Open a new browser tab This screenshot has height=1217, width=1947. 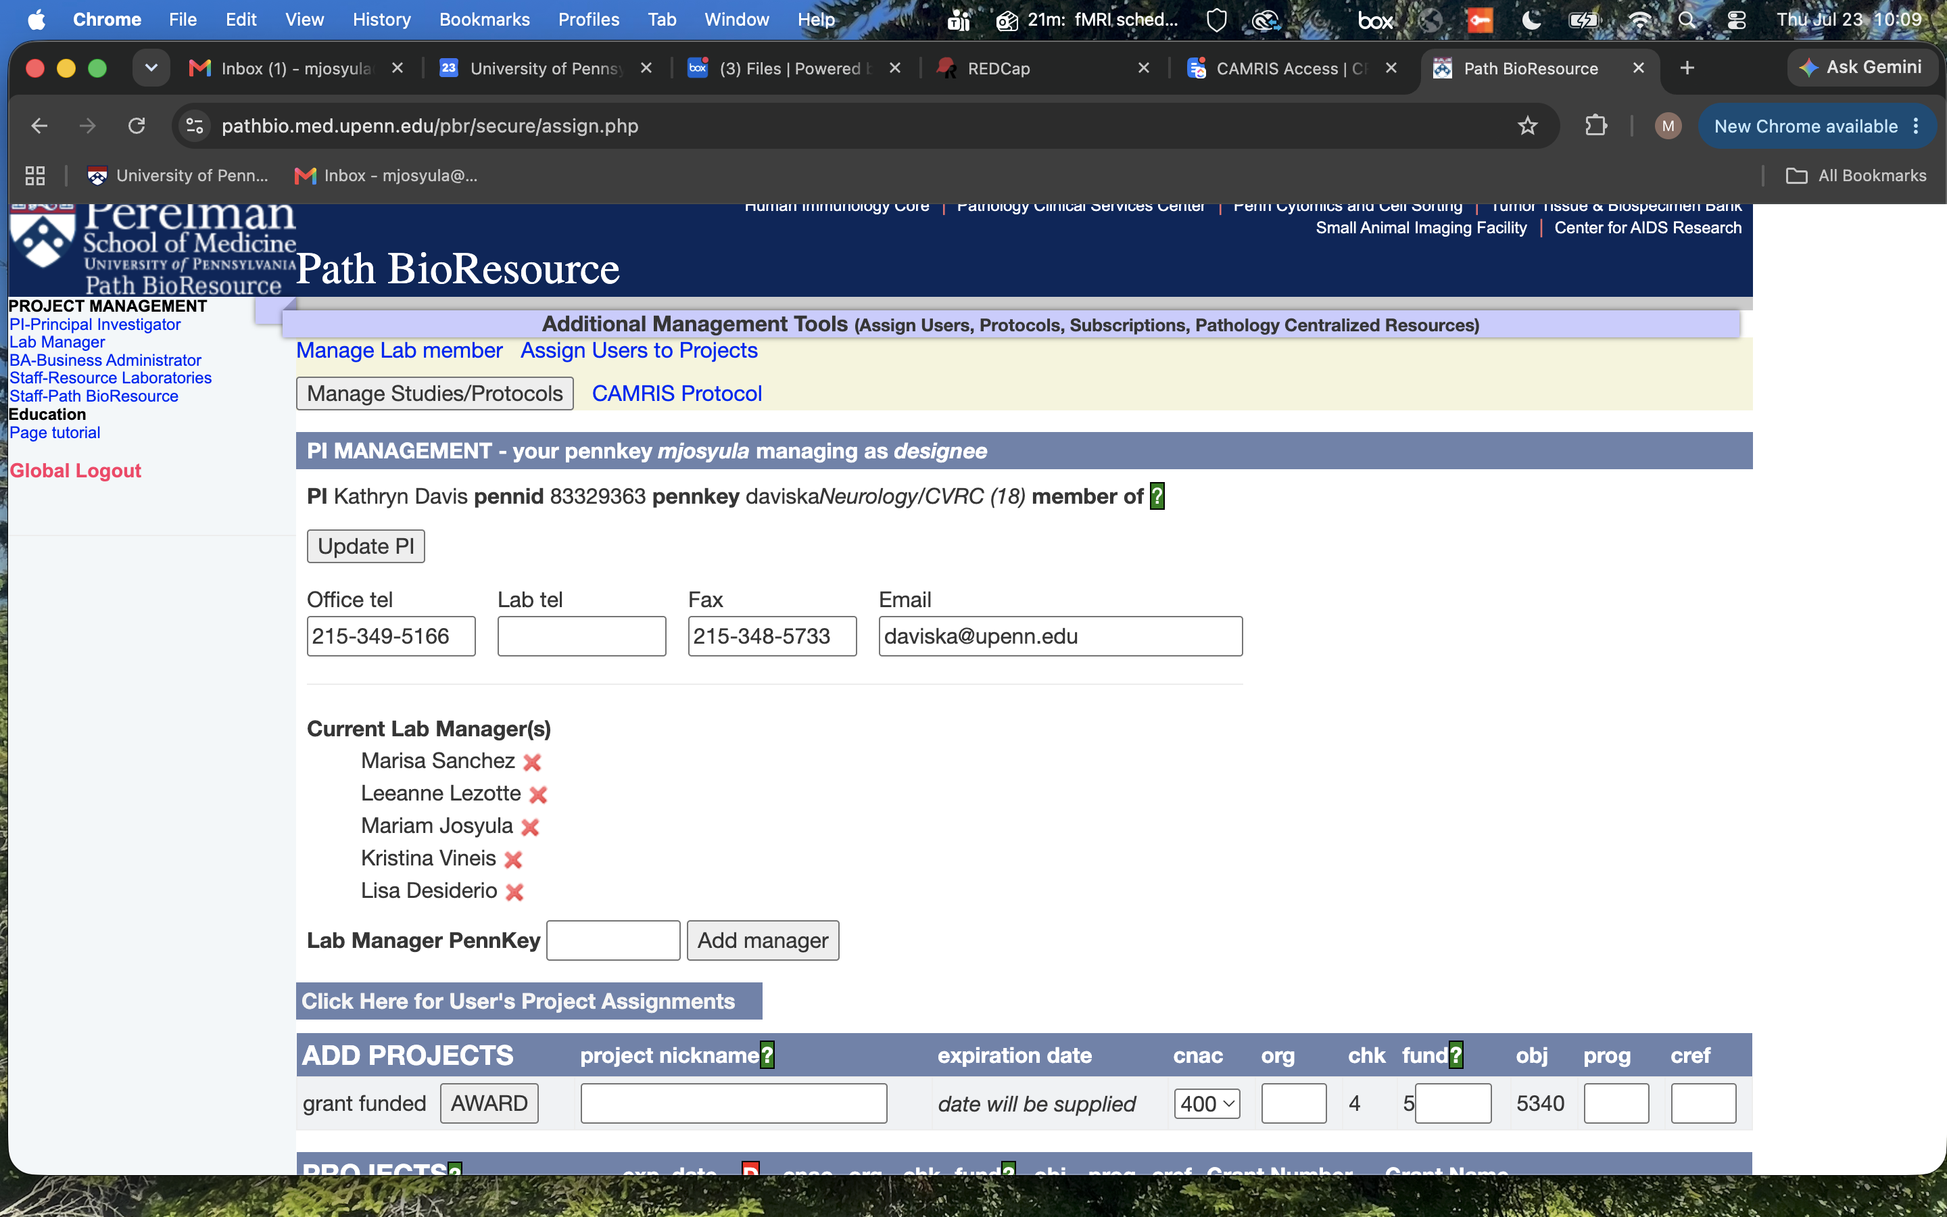click(1687, 68)
